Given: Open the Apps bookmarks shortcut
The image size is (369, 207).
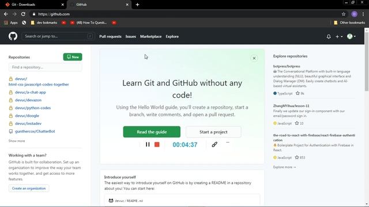Looking at the screenshot, I should [11, 22].
